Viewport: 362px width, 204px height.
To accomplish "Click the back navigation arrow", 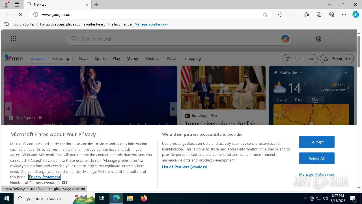I will pos(8,14).
